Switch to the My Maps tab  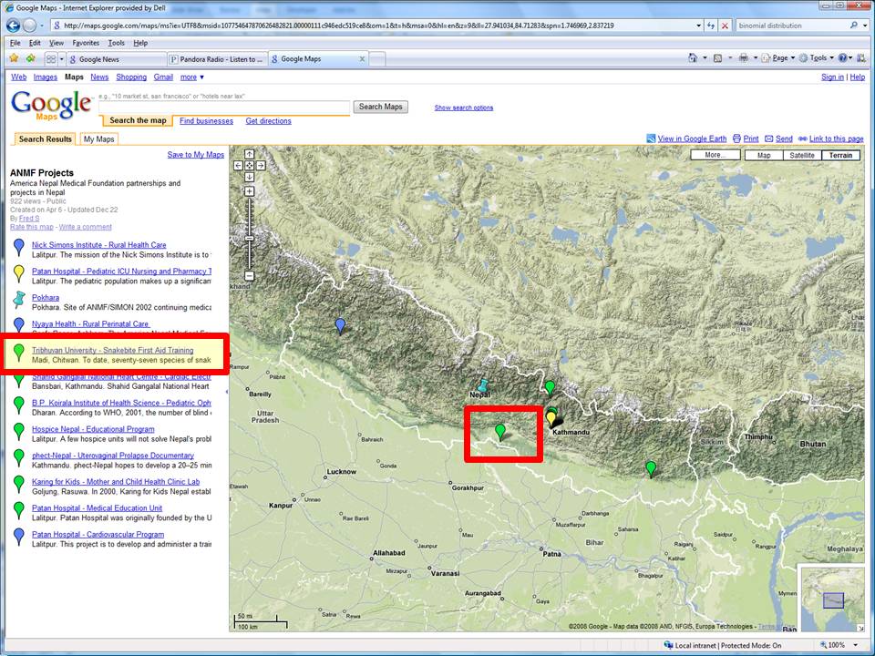point(98,139)
